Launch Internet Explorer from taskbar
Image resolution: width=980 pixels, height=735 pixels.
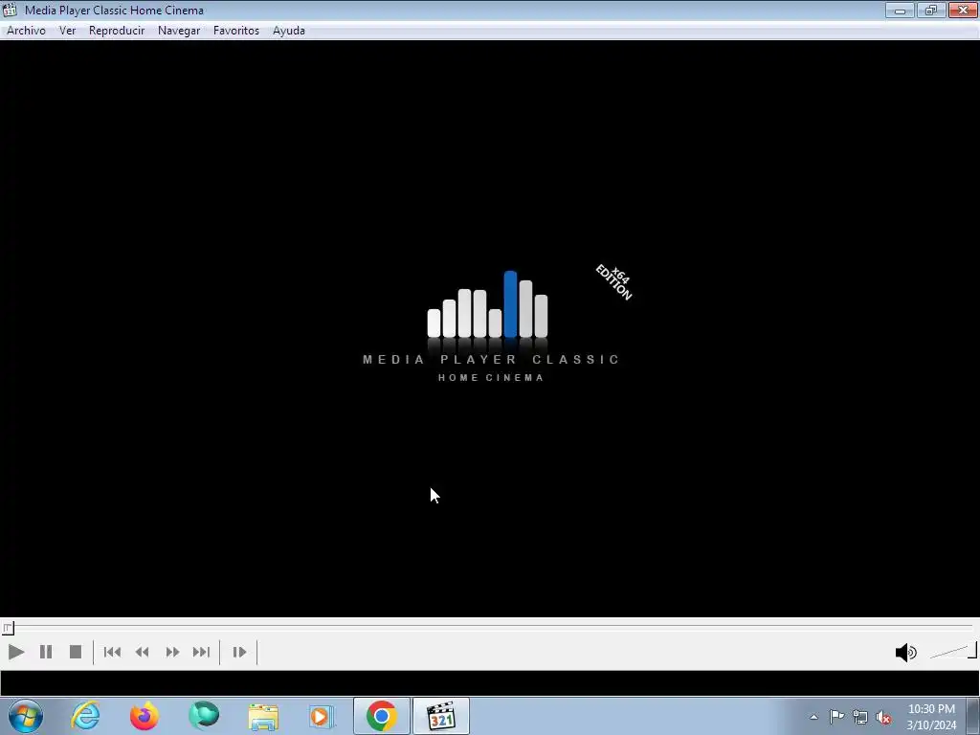click(85, 716)
